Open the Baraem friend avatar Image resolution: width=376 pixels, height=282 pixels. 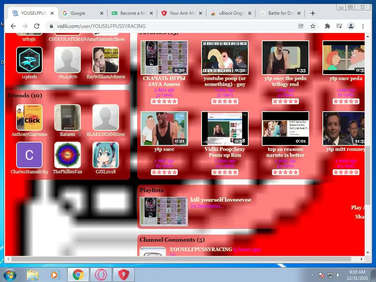pos(68,117)
